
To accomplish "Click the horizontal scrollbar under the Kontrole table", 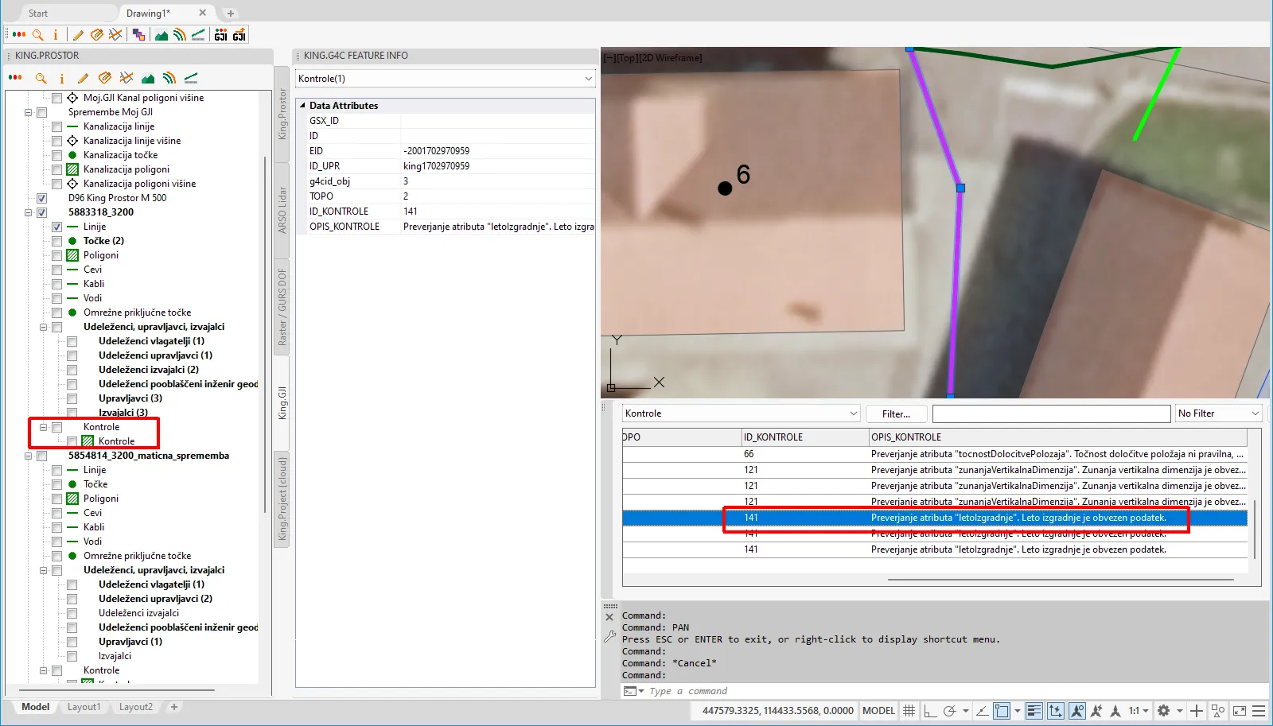I will coord(1060,580).
